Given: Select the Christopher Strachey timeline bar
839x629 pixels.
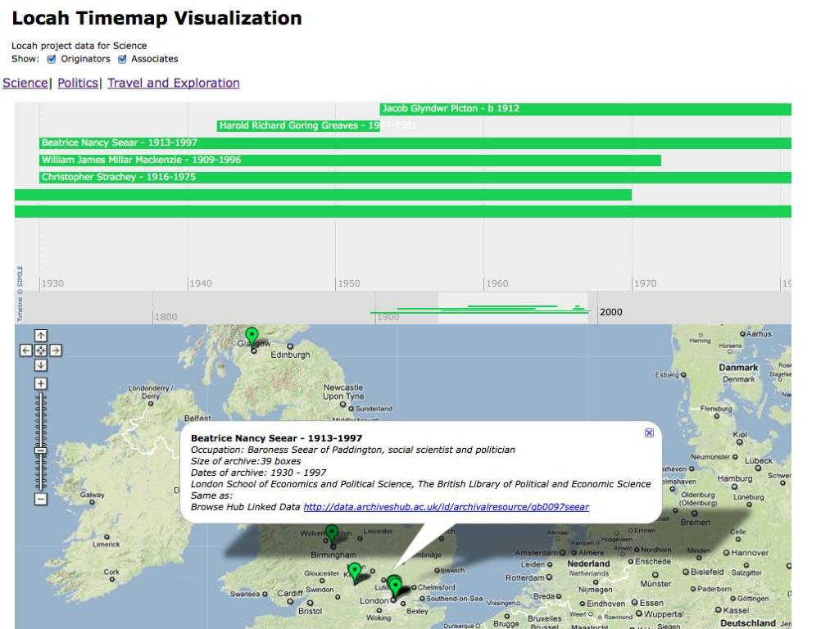Looking at the screenshot, I should (415, 177).
